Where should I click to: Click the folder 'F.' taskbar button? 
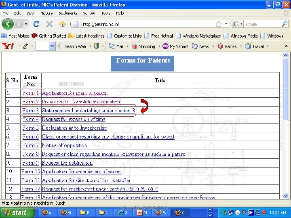coord(85,213)
